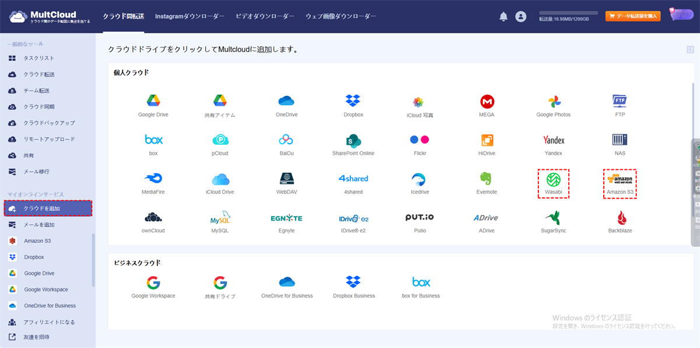This screenshot has height=348, width=700.
Task: Go to ウェブ画像ダウンローダー tab
Action: tap(341, 16)
